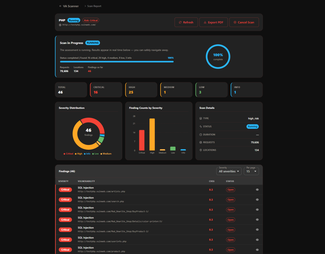Viewport: 325px width, 254px height.
Task: Select the Scan Report breadcrumb
Action: tap(94, 6)
